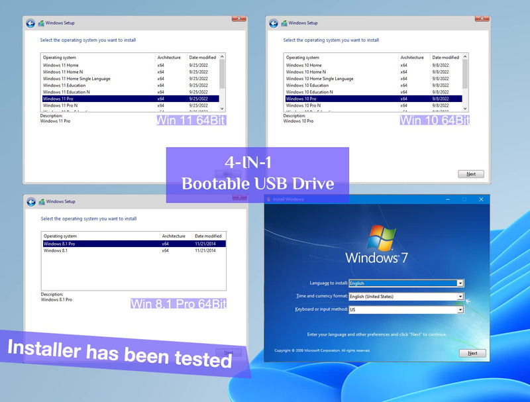Image resolution: width=530 pixels, height=402 pixels.
Task: Select Windows 10 Education row
Action: (374, 85)
